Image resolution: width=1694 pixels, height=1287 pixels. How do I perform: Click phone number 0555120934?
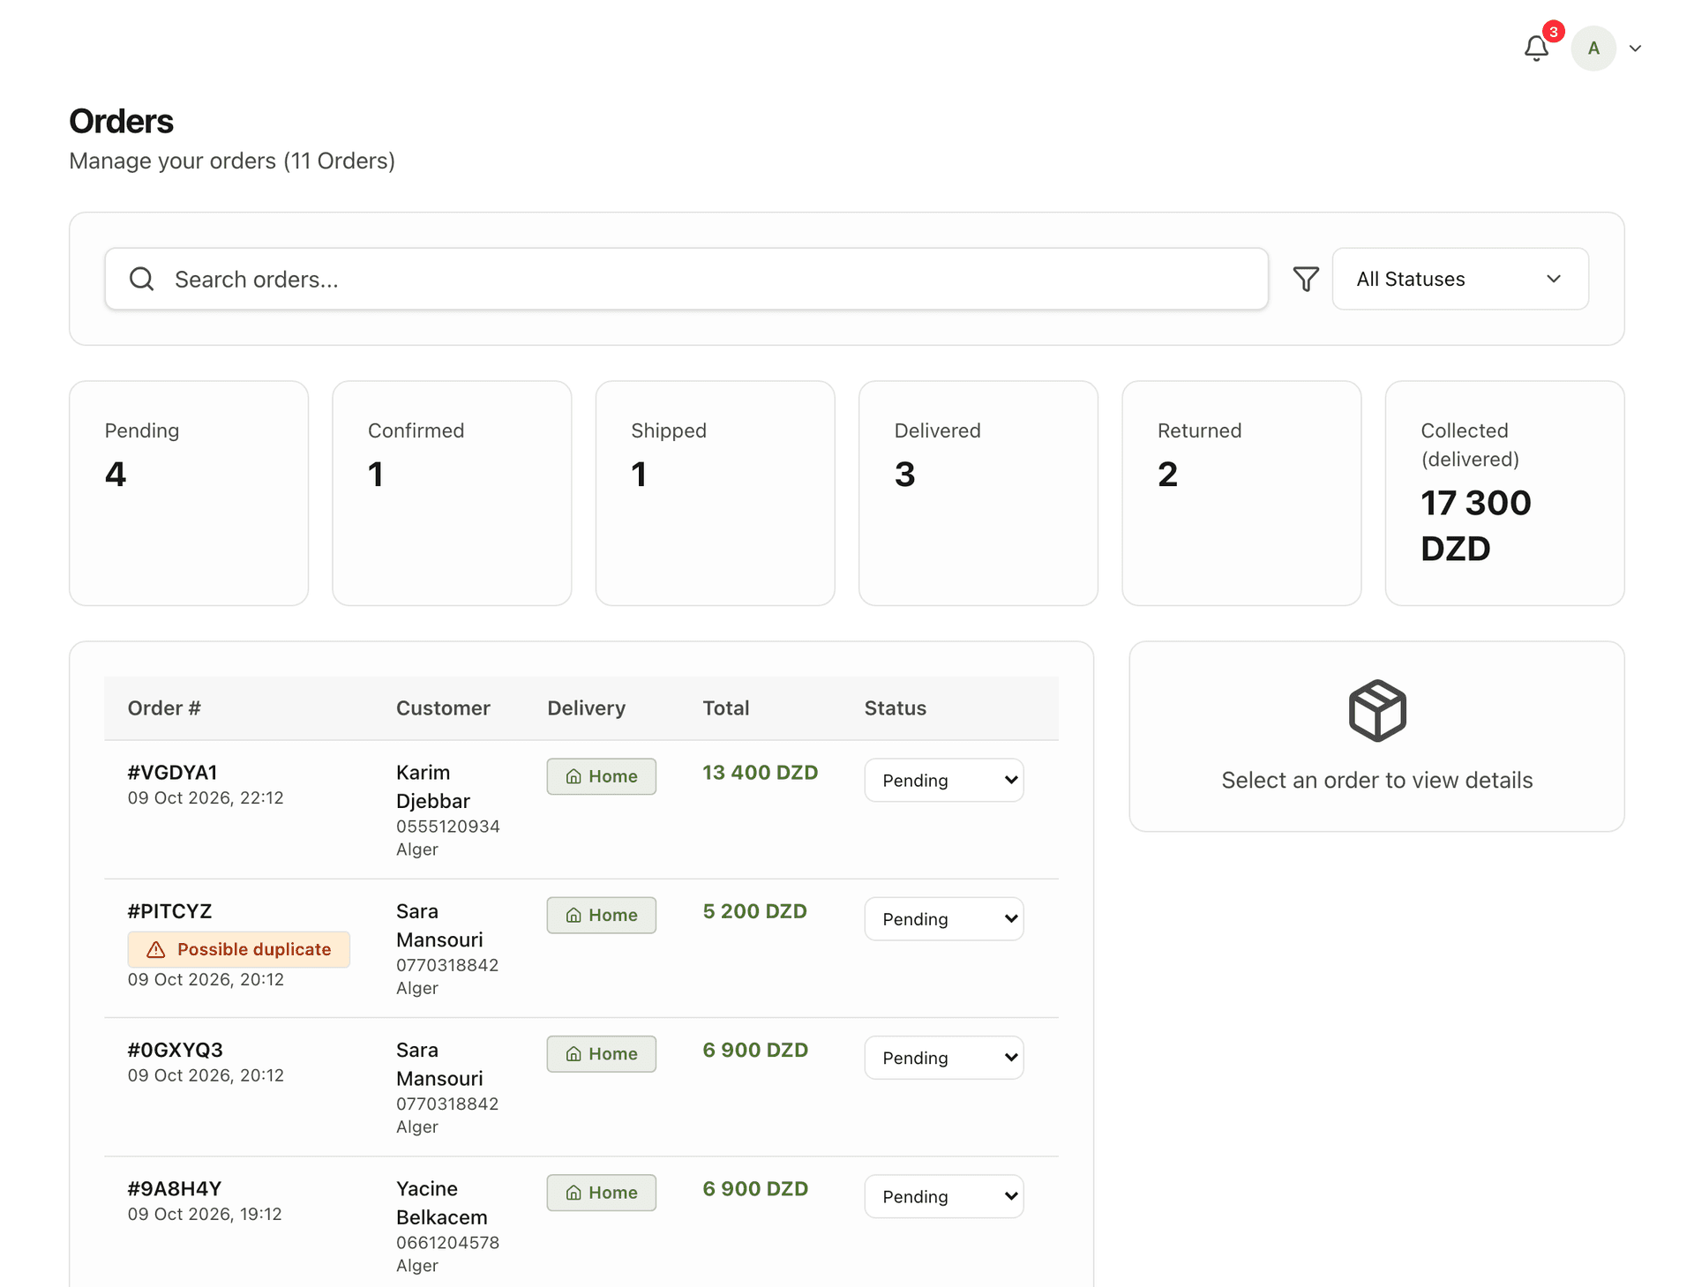tap(448, 827)
